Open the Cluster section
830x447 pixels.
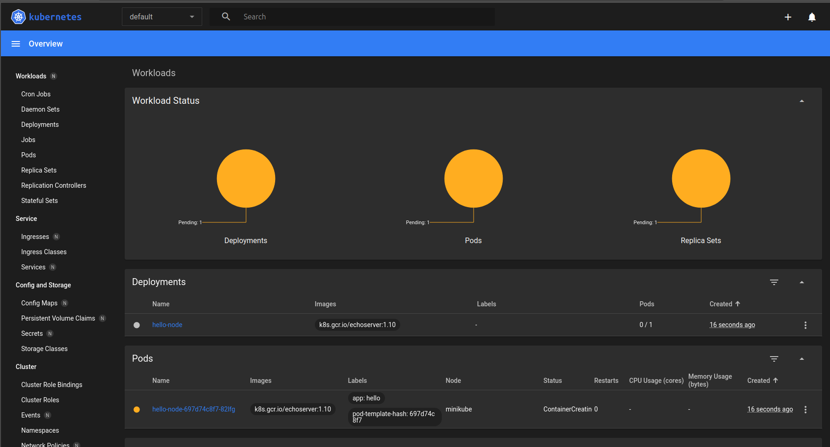pyautogui.click(x=26, y=367)
